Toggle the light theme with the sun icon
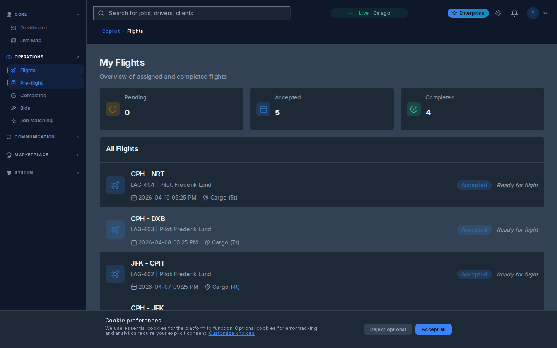Image resolution: width=557 pixels, height=348 pixels. pyautogui.click(x=498, y=13)
